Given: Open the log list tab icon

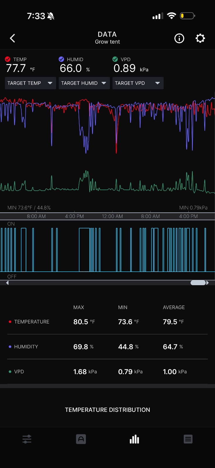Looking at the screenshot, I should click(188, 439).
